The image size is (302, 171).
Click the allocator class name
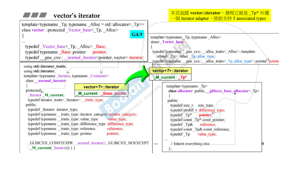185,91
